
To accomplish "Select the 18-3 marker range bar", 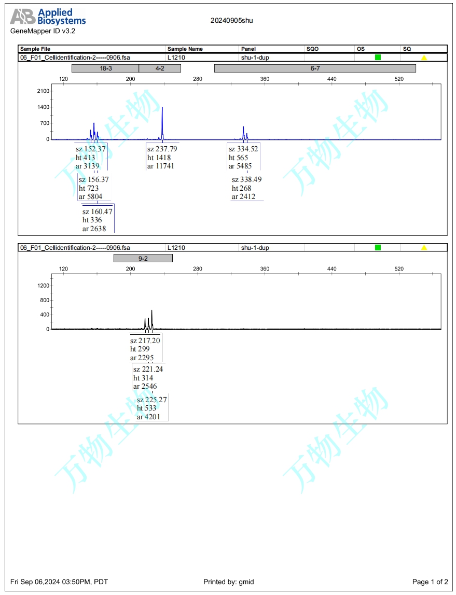I will click(x=105, y=68).
